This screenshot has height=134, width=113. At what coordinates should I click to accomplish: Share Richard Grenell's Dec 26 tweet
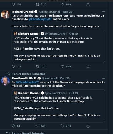[x=88, y=67]
